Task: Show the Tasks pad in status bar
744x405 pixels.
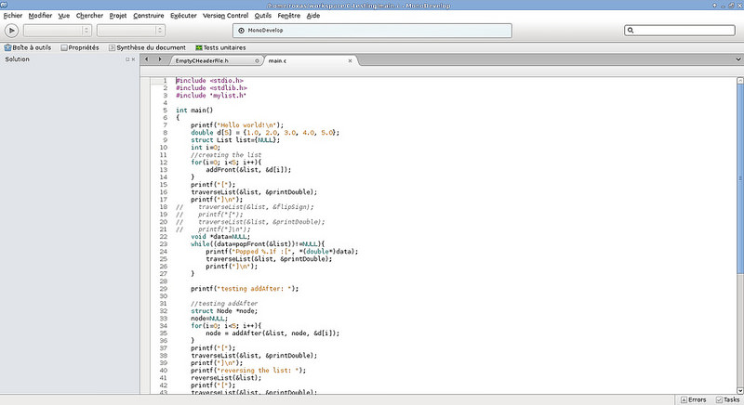Action: (x=726, y=398)
